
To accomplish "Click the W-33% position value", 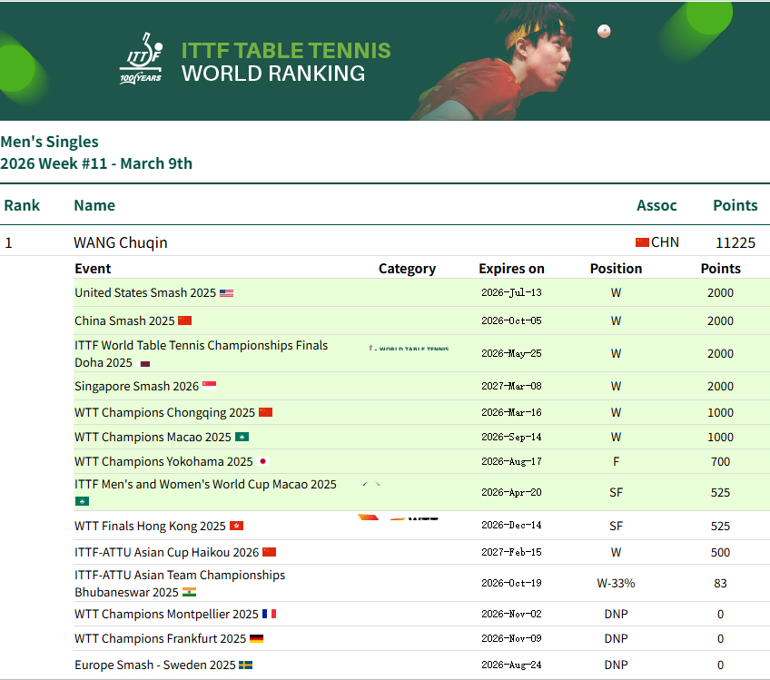I will coord(616,583).
